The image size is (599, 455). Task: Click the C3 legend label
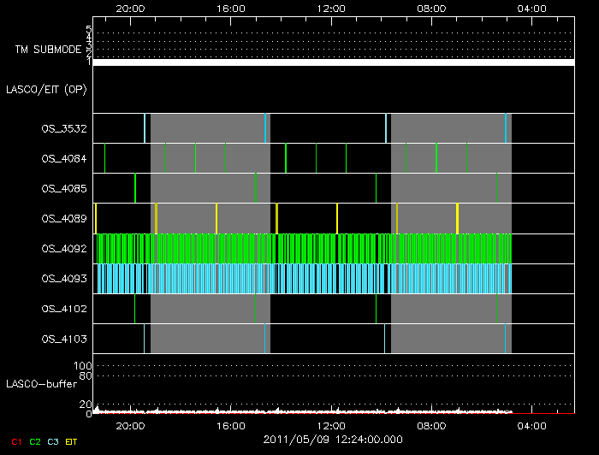point(54,441)
